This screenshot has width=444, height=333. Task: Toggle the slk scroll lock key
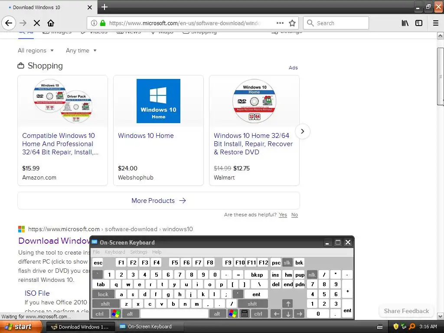[x=287, y=262]
